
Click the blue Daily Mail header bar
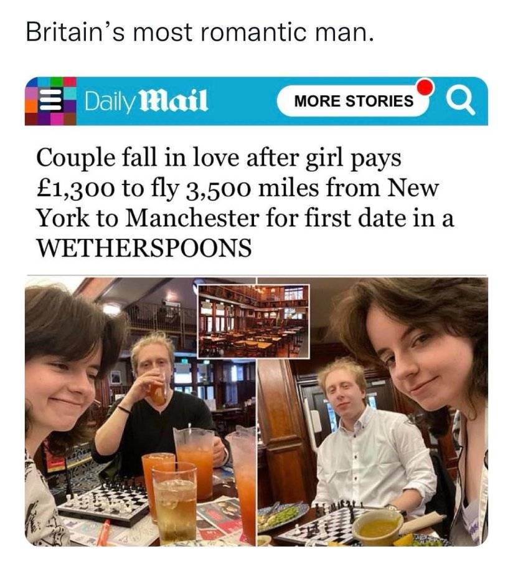tap(256, 101)
